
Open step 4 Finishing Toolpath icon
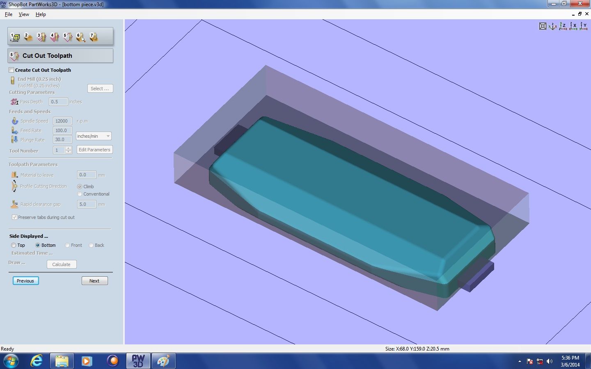(54, 37)
